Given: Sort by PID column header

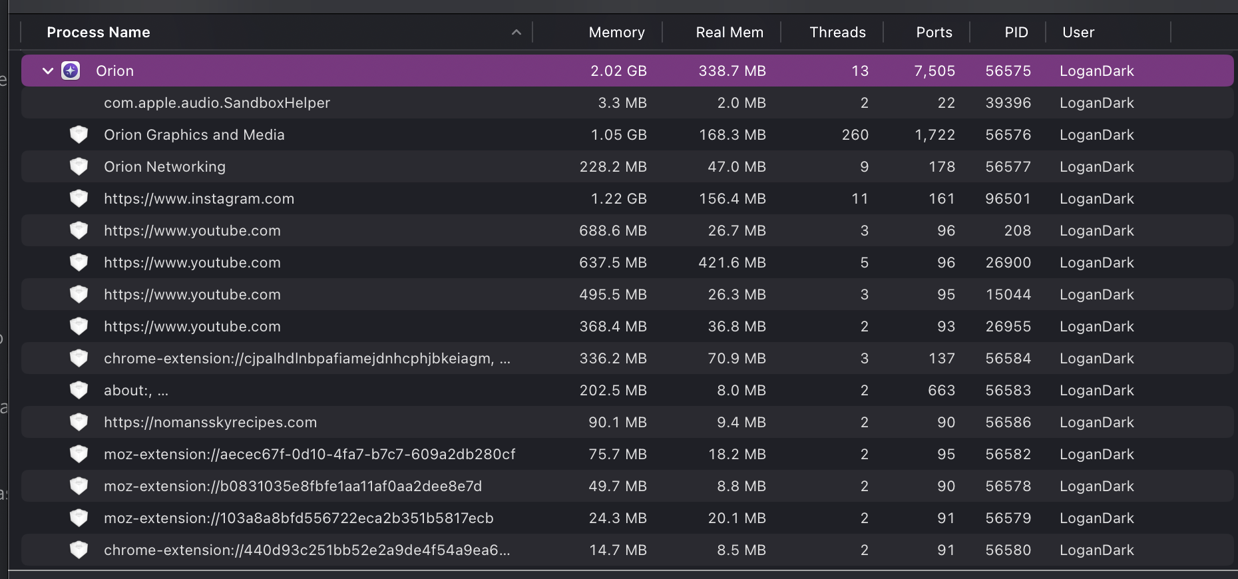Looking at the screenshot, I should (1016, 32).
